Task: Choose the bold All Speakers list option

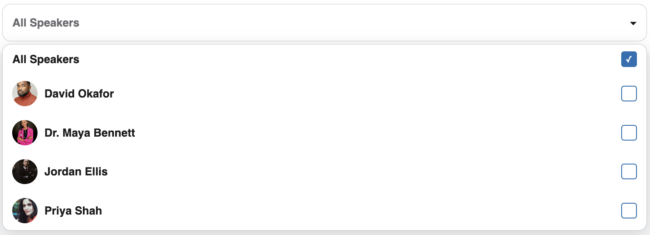Action: (x=46, y=59)
